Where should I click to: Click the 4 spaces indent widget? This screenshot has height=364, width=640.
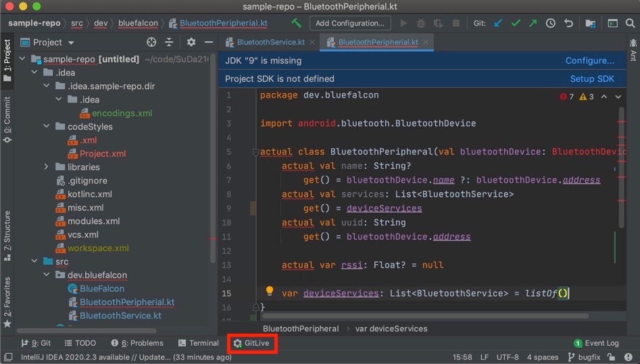click(x=543, y=357)
